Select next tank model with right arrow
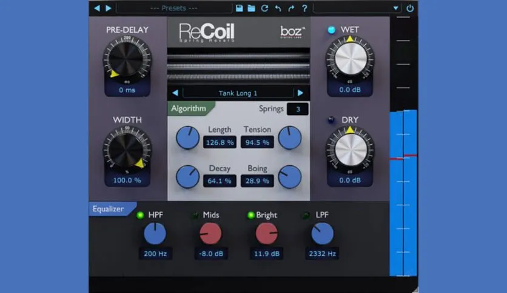Screen dimensions: 507x293 300,93
